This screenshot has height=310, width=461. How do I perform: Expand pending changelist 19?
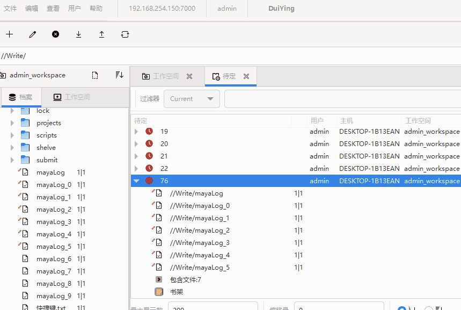point(136,132)
